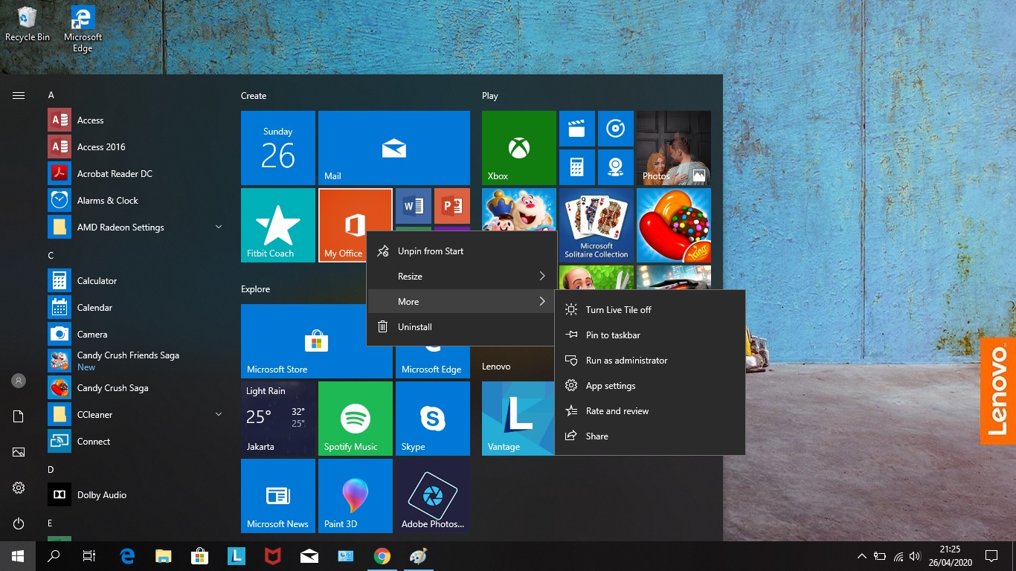The image size is (1016, 571).
Task: Open user account button in Start
Action: pos(19,381)
